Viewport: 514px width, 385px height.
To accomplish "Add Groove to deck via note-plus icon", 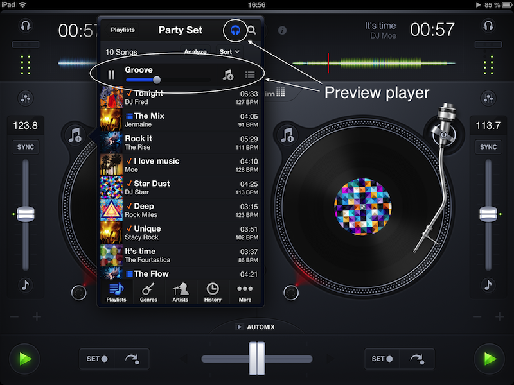I will 228,75.
